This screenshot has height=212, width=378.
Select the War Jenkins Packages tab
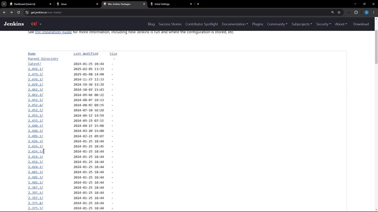click(x=124, y=4)
